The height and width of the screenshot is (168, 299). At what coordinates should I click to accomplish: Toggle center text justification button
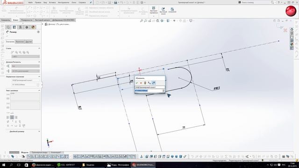tap(12, 117)
